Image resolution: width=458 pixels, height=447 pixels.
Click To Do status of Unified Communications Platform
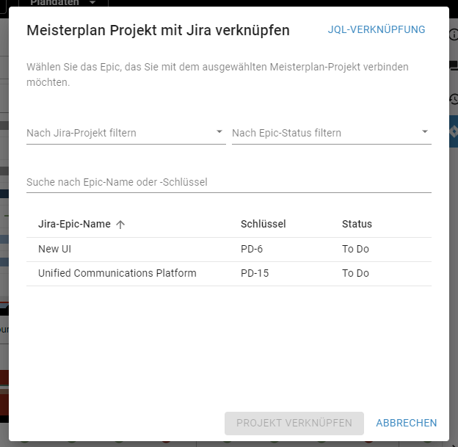point(355,273)
